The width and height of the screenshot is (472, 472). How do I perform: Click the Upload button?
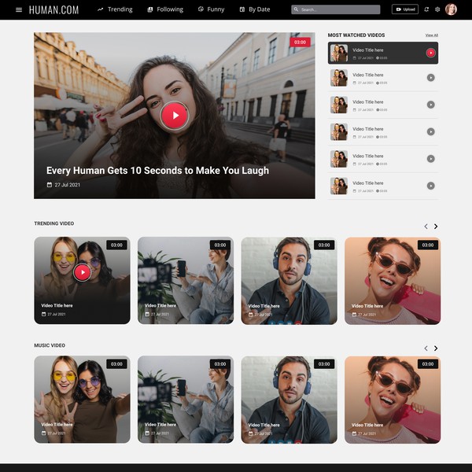click(x=405, y=9)
